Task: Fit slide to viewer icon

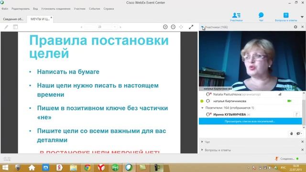Action: [181, 27]
